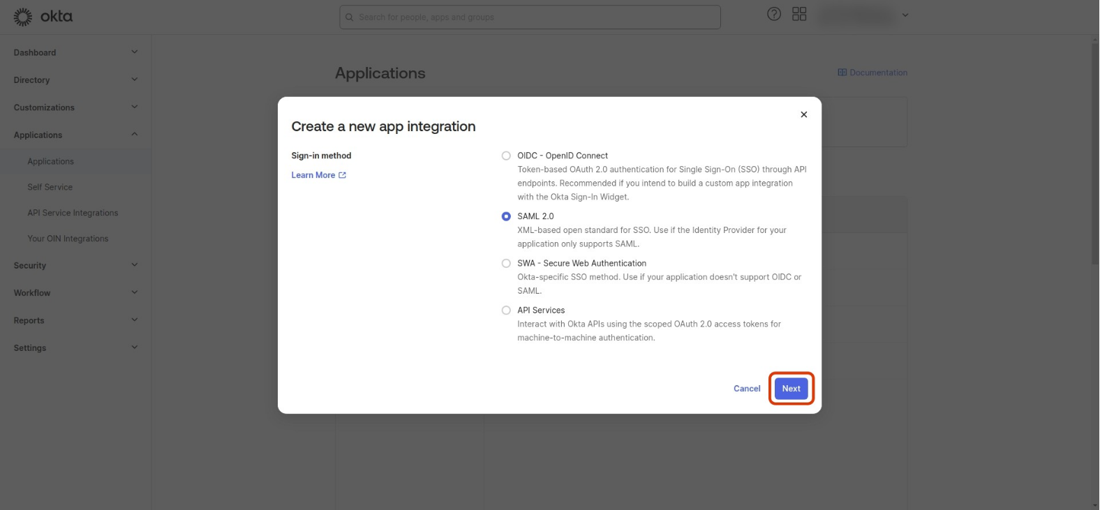1100x510 pixels.
Task: Close the dialog with the X icon
Action: pos(804,114)
